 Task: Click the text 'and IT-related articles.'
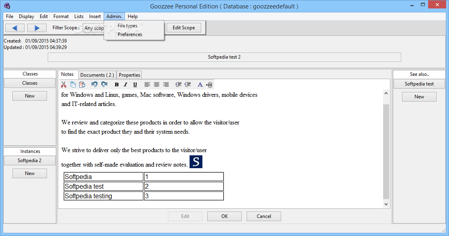tap(89, 104)
